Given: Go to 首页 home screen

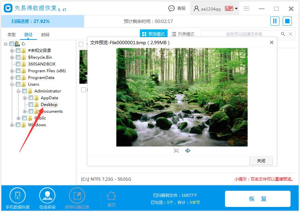Looking at the screenshot, I should [111, 195].
